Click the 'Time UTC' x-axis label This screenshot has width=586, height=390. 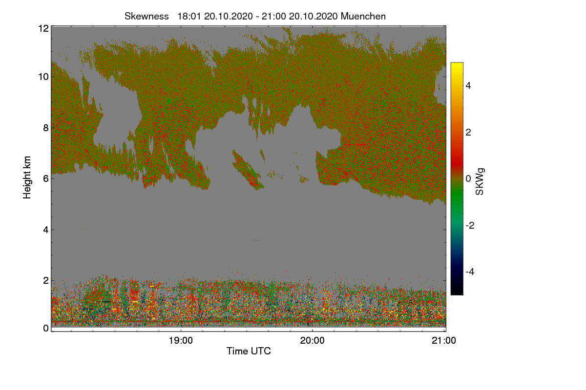point(249,351)
